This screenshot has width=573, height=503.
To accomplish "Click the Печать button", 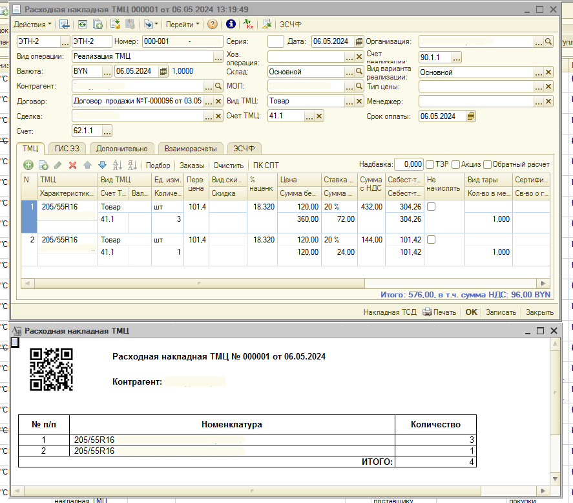I will point(439,312).
